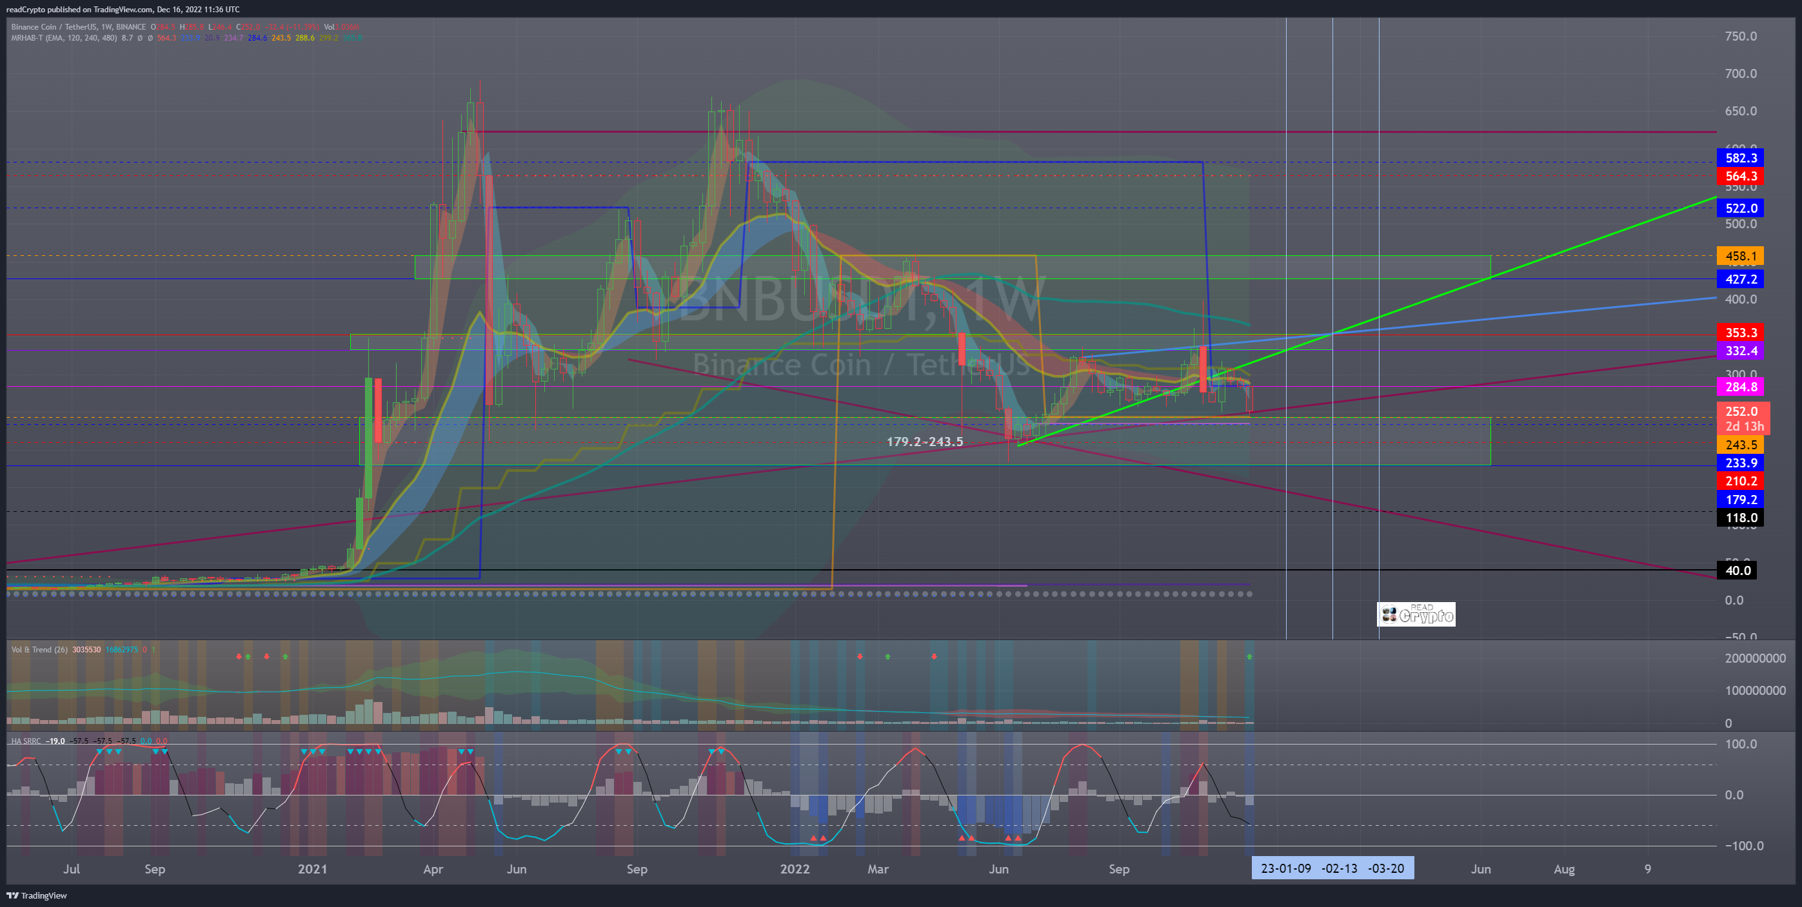Click the 200000000 volume axis tick
This screenshot has width=1802, height=907.
(x=1755, y=659)
